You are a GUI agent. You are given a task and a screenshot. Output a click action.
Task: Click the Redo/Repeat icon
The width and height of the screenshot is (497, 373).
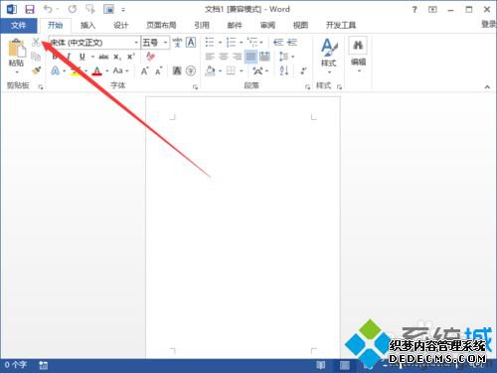click(73, 9)
